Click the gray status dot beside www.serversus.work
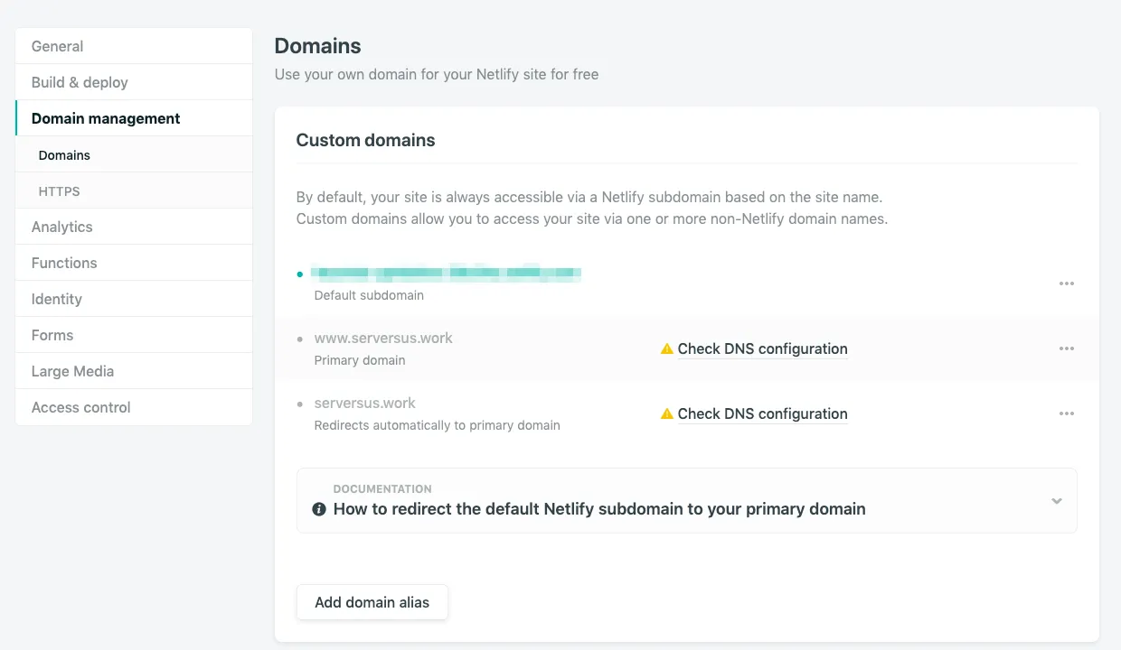Image resolution: width=1121 pixels, height=650 pixels. [299, 339]
